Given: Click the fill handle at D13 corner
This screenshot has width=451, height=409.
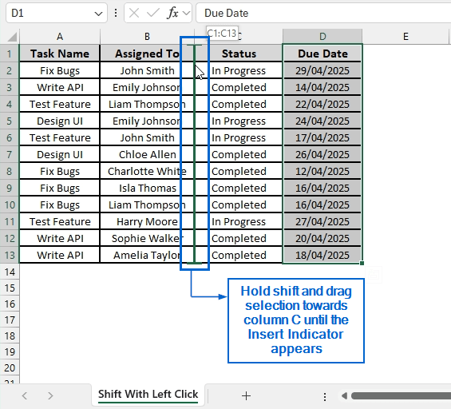Looking at the screenshot, I should click(x=362, y=263).
